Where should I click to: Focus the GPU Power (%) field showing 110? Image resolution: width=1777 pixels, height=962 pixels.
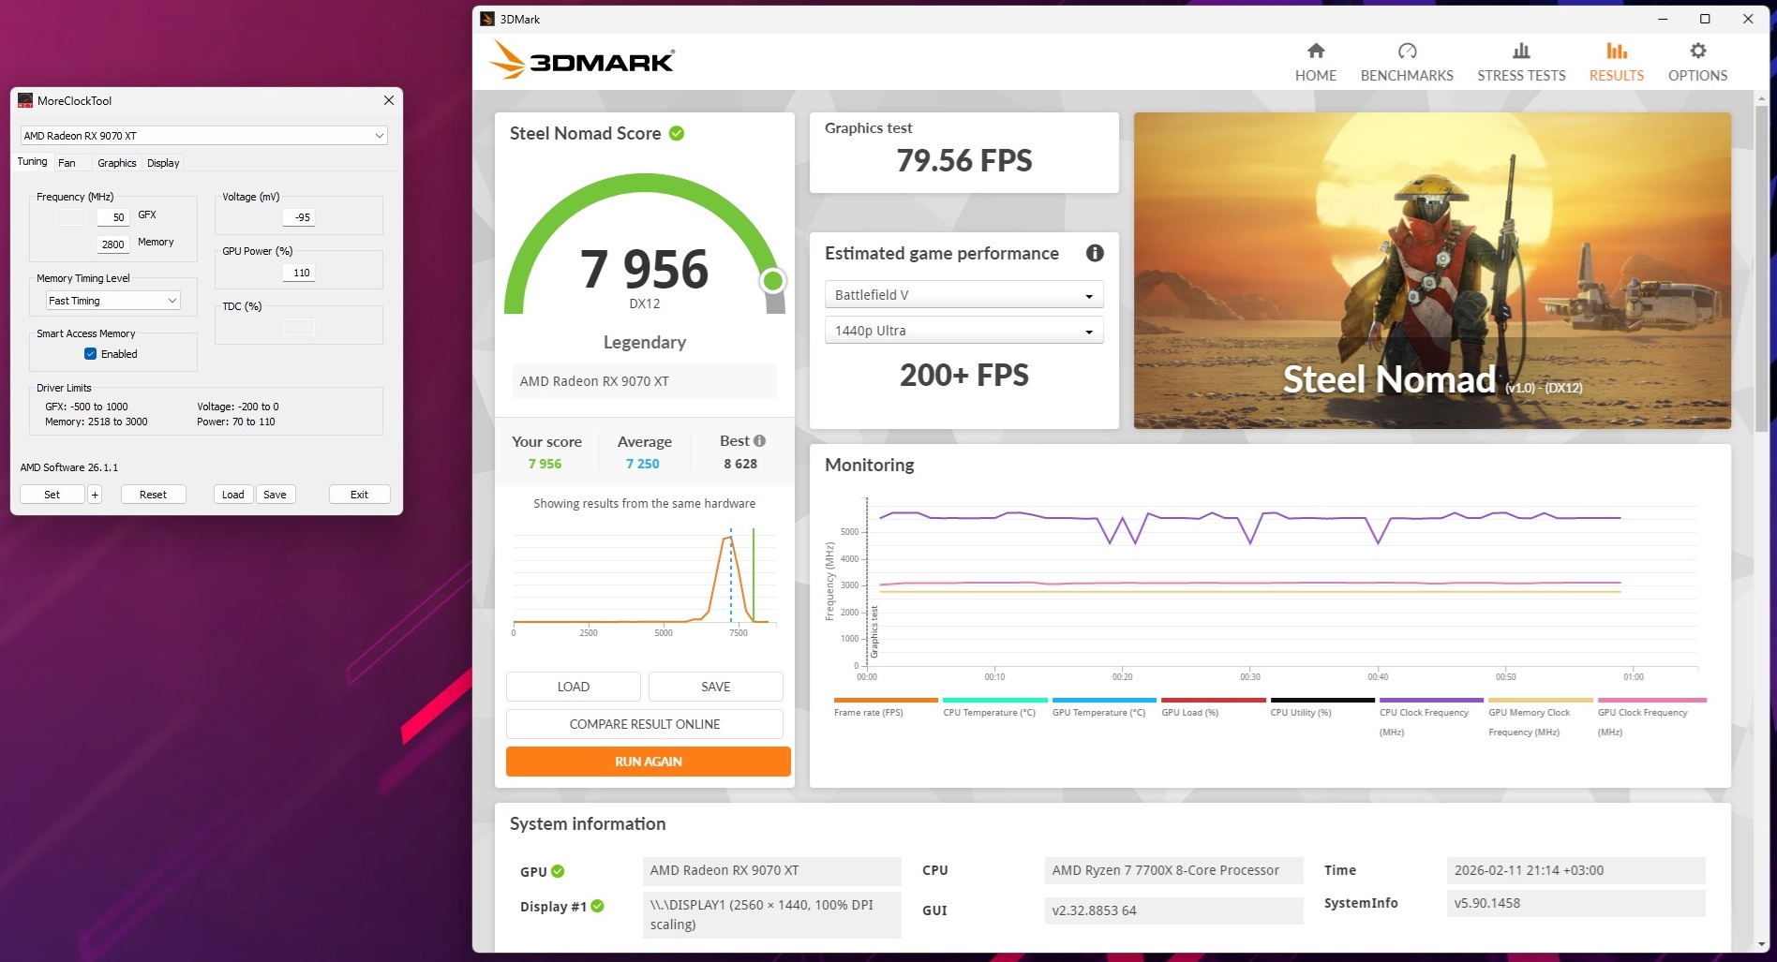click(299, 273)
